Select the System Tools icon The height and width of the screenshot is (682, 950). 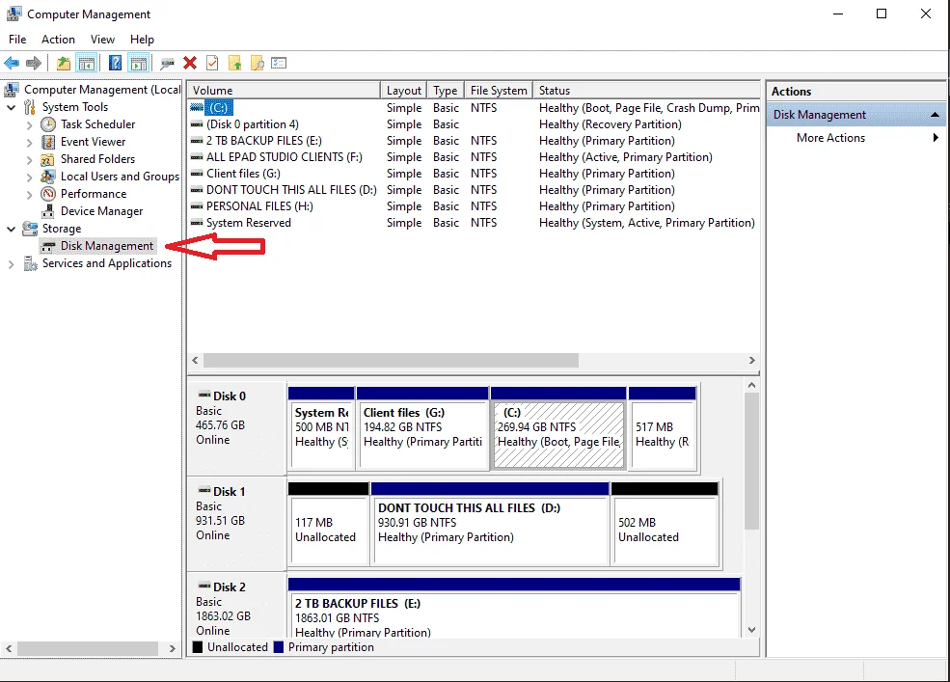(30, 107)
